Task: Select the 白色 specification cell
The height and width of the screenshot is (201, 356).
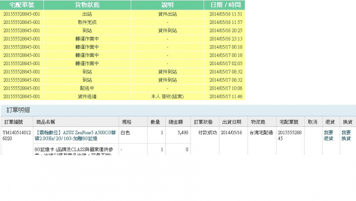Action: tap(125, 133)
